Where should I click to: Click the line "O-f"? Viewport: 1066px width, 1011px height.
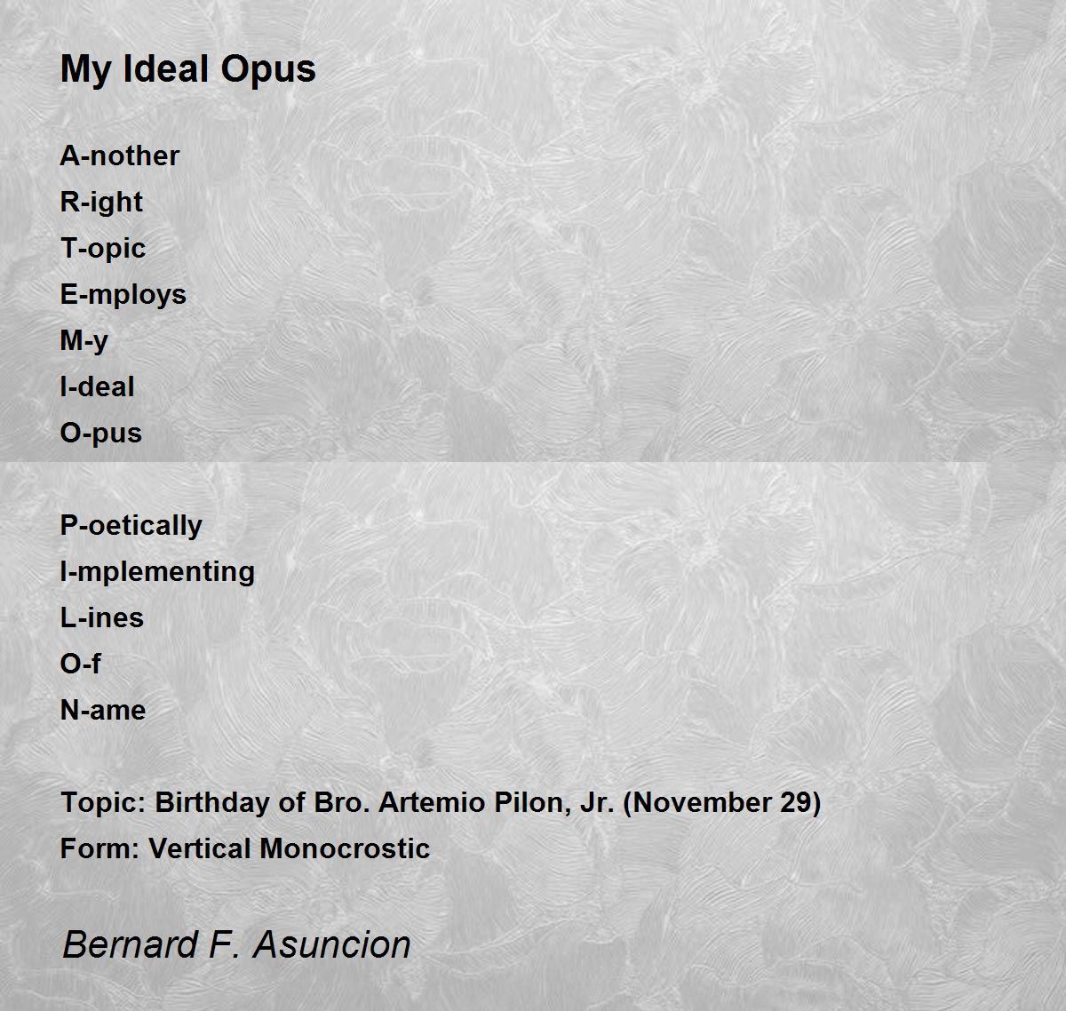tap(80, 664)
